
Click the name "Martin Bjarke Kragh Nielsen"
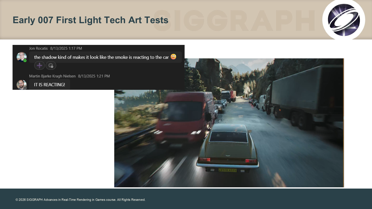pos(52,76)
